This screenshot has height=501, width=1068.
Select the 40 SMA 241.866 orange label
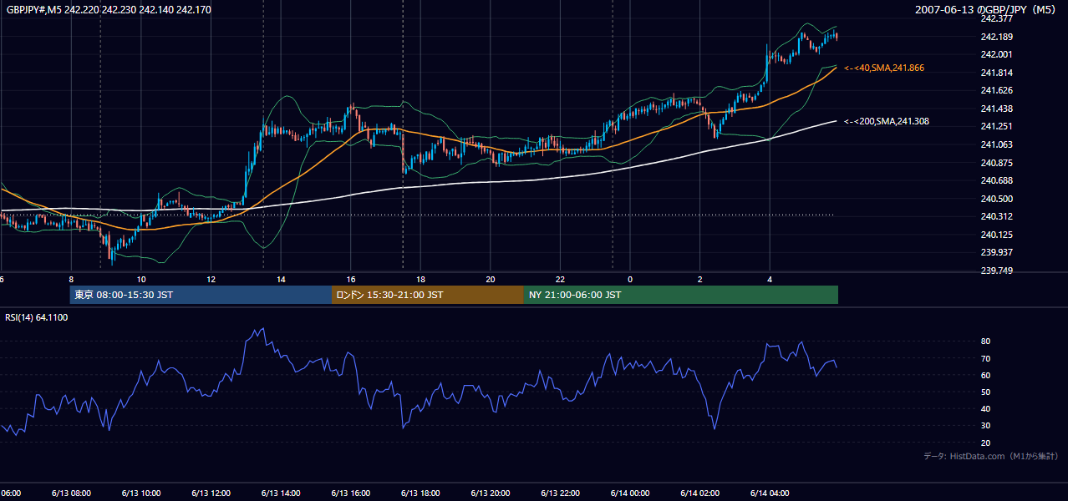pyautogui.click(x=884, y=68)
